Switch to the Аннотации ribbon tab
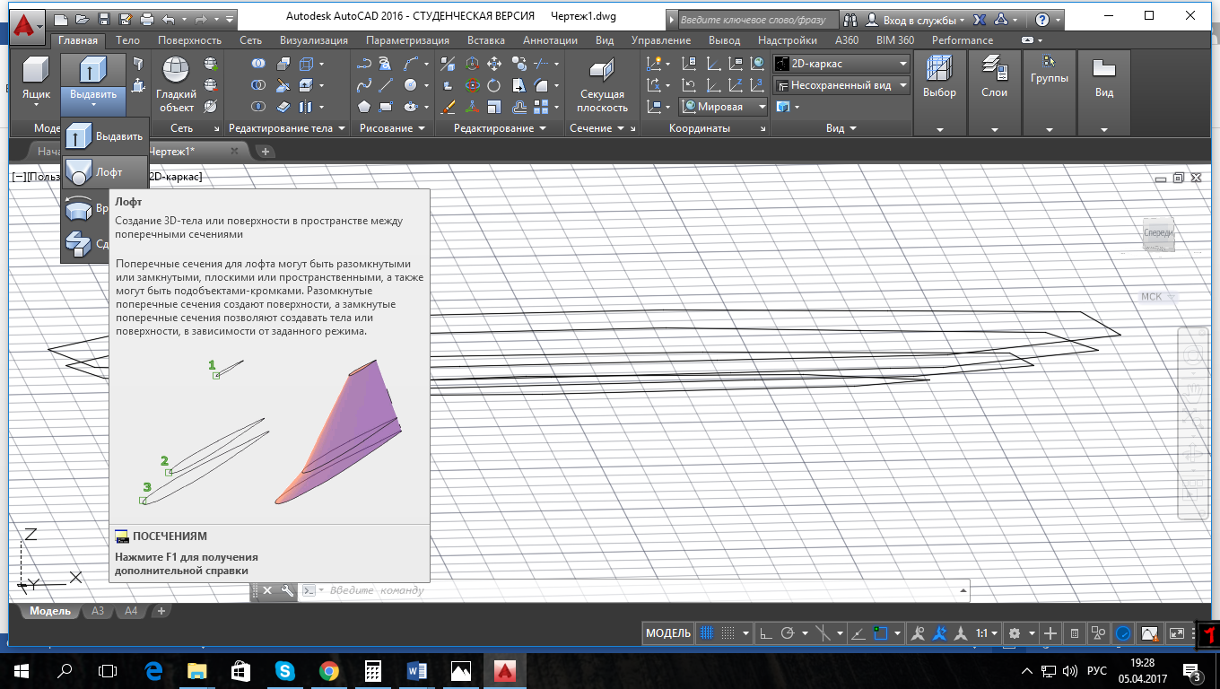Image resolution: width=1220 pixels, height=689 pixels. (550, 40)
